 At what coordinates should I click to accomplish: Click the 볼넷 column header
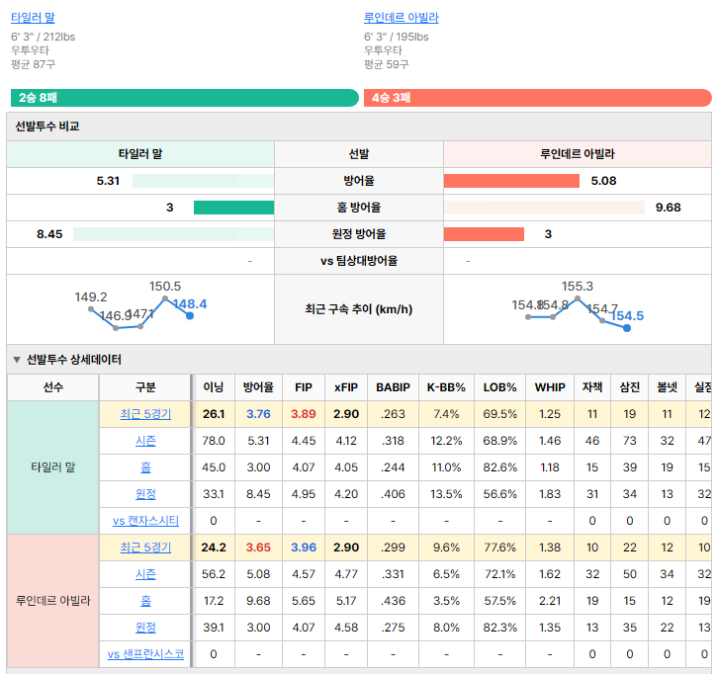click(668, 387)
